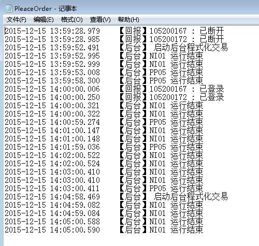Image resolution: width=259 pixels, height=246 pixels.
Task: Click the log line timestamped 14:00:00.321
Action: tap(104, 106)
